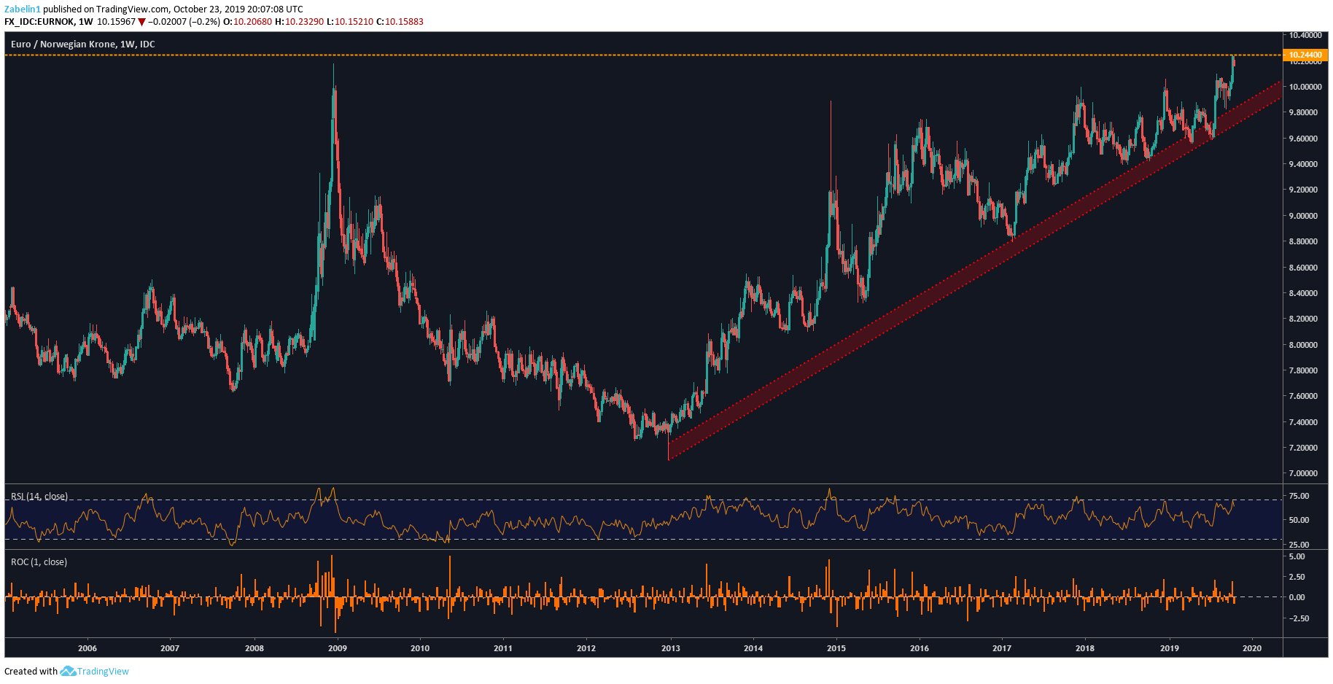This screenshot has width=1333, height=684.
Task: Click the last price 10.15967 in header
Action: (x=117, y=22)
